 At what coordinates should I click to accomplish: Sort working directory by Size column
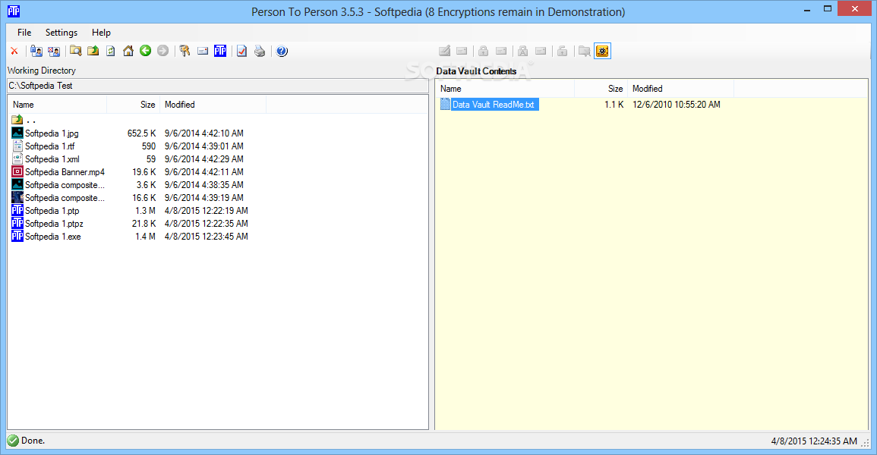[x=133, y=105]
